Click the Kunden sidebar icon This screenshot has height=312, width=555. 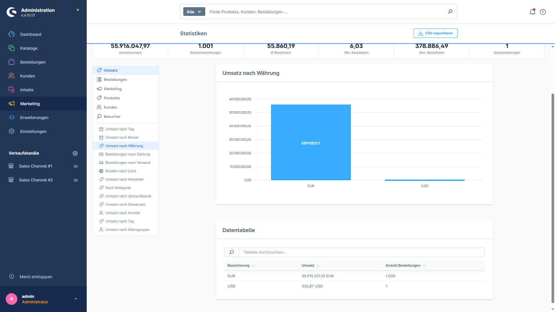pos(12,76)
